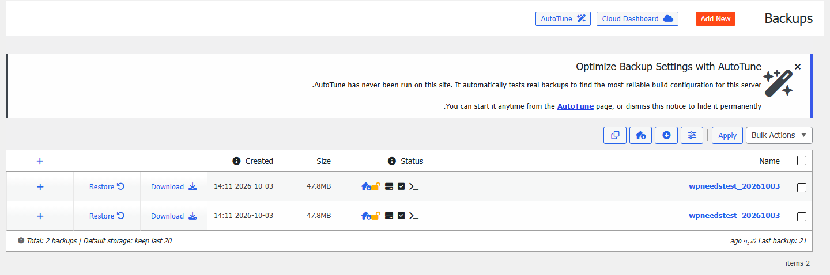Screen dimensions: 830x275
Task: Check the second wpneedstest_20261003 row checkbox
Action: (x=802, y=217)
